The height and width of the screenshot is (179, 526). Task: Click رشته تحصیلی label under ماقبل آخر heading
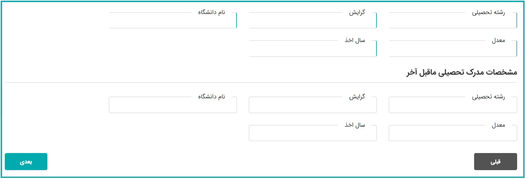click(488, 97)
